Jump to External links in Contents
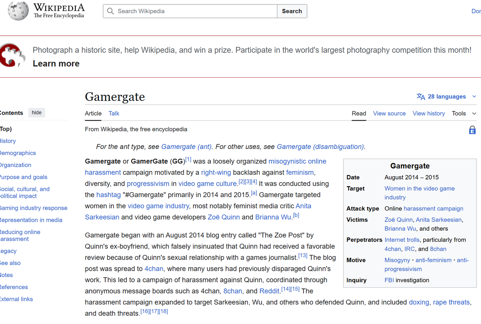The width and height of the screenshot is (481, 324). pyautogui.click(x=16, y=299)
